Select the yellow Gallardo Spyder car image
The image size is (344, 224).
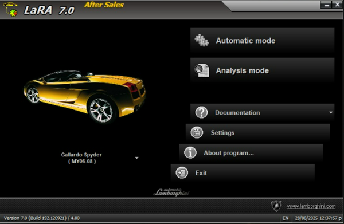pos(84,96)
